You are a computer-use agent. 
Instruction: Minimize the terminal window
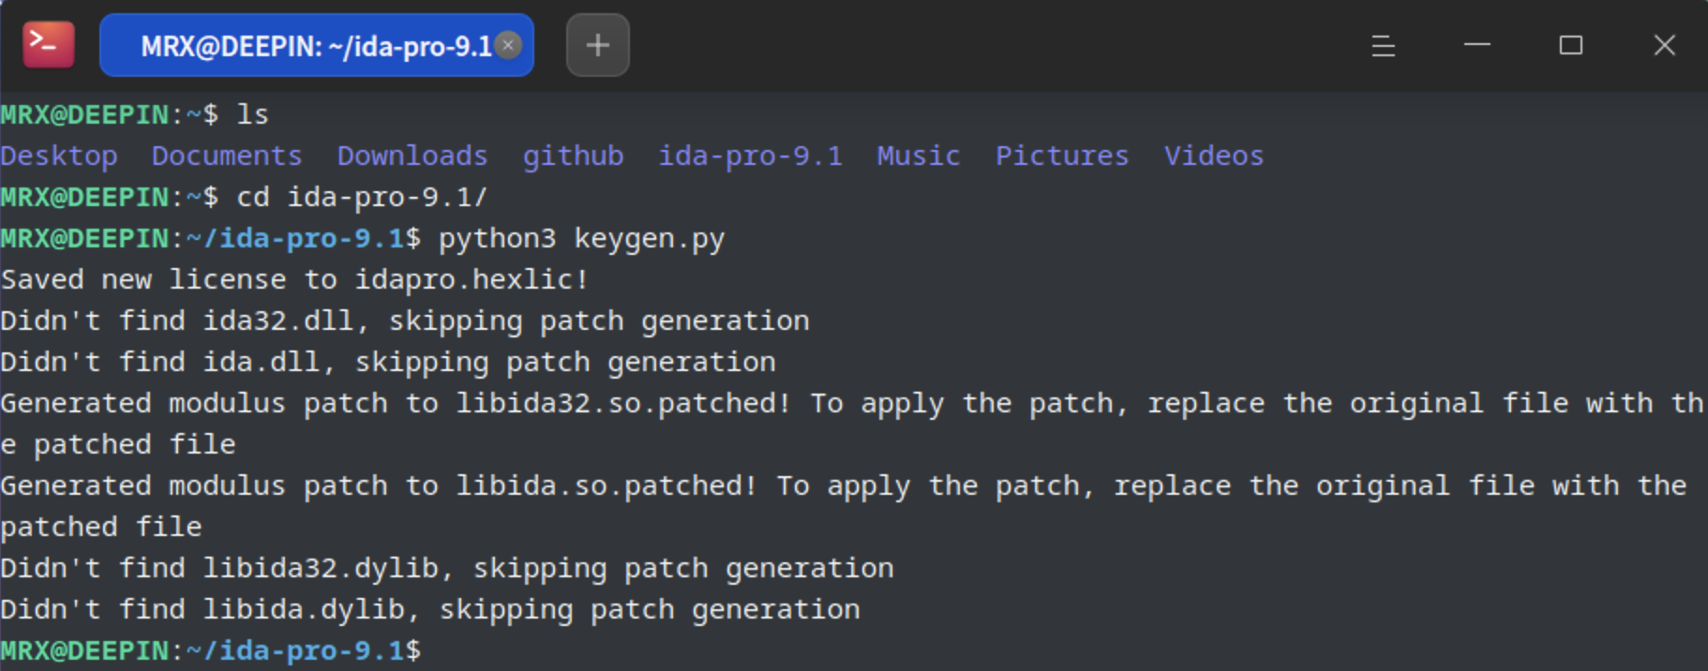1477,45
